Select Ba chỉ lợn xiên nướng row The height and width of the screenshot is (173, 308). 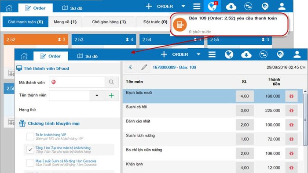coord(213,153)
